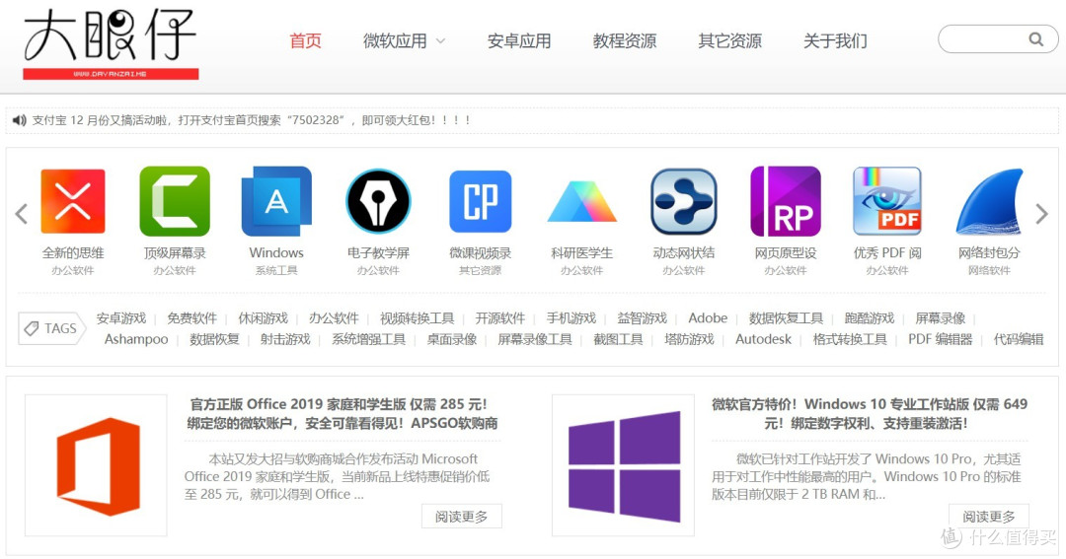Screen dimensions: 1066x559
Task: Select the 桌面录像 tag
Action: 452,339
